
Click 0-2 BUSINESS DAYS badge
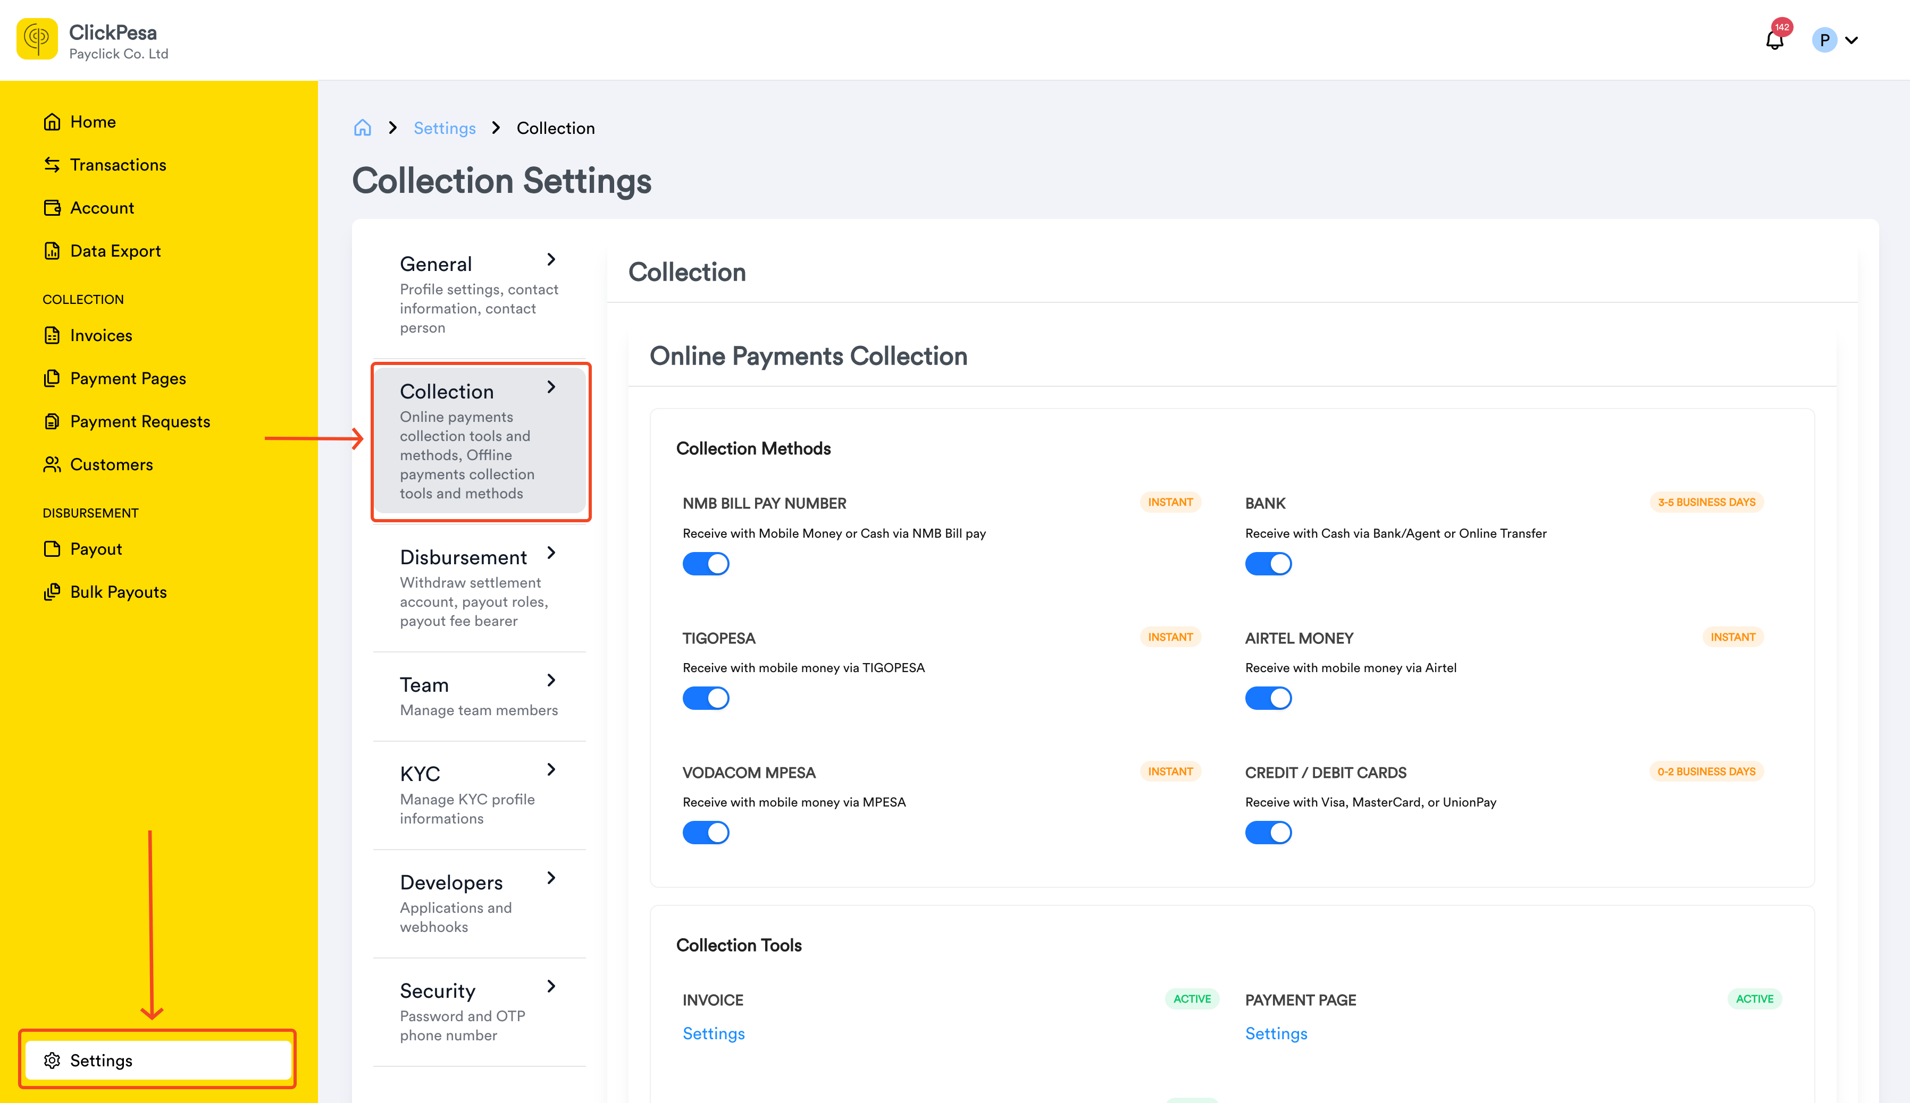(x=1706, y=772)
